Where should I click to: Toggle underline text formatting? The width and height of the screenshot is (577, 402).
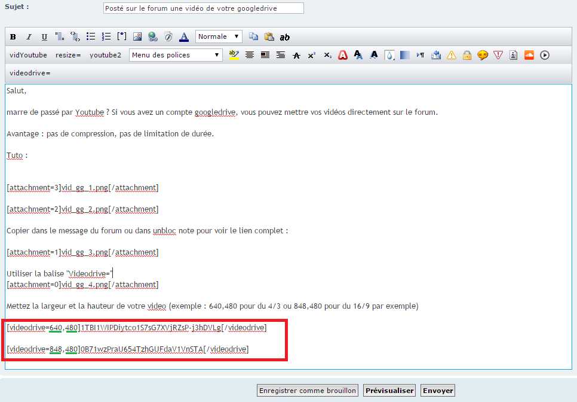point(44,37)
